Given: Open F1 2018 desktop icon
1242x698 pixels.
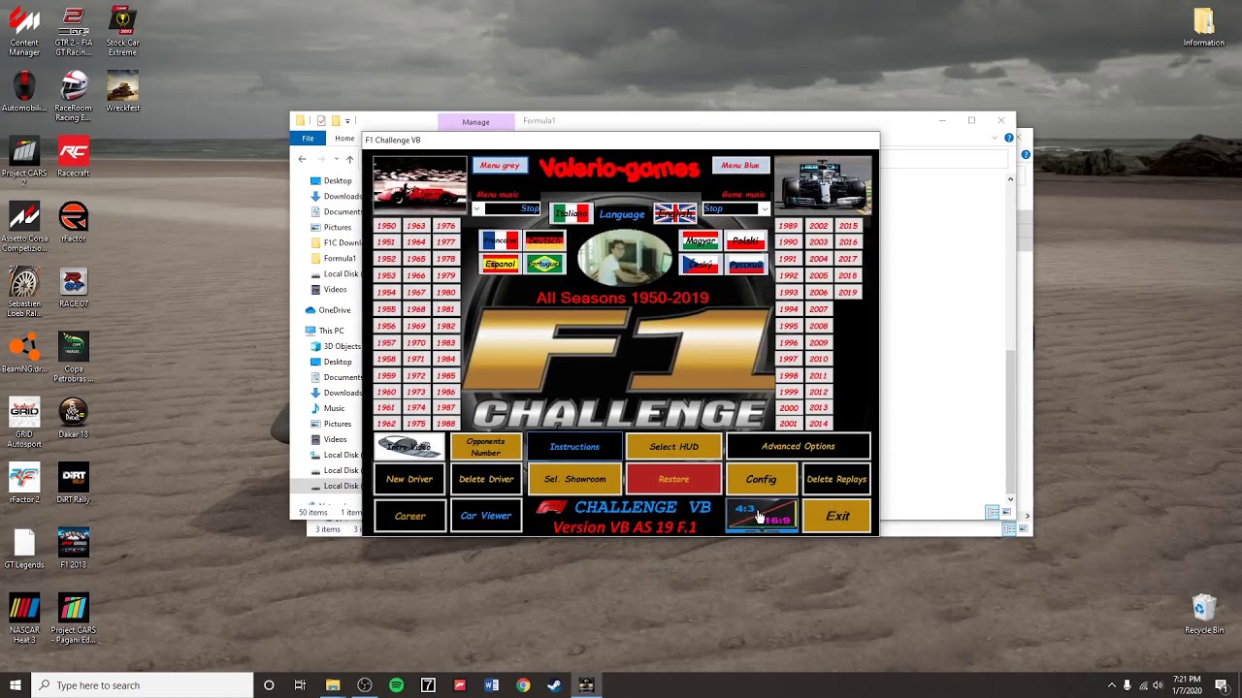Looking at the screenshot, I should tap(73, 548).
